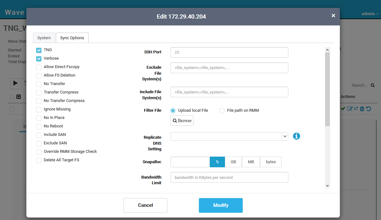This screenshot has height=220, width=381.
Task: Tick the table header select-all checkbox
Action: [x=12, y=97]
